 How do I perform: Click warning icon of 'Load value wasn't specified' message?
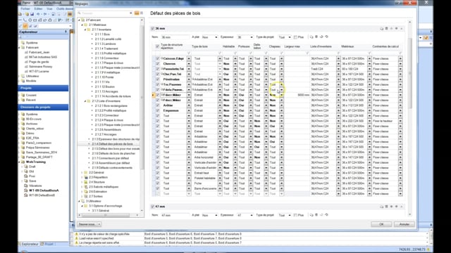[77, 238]
